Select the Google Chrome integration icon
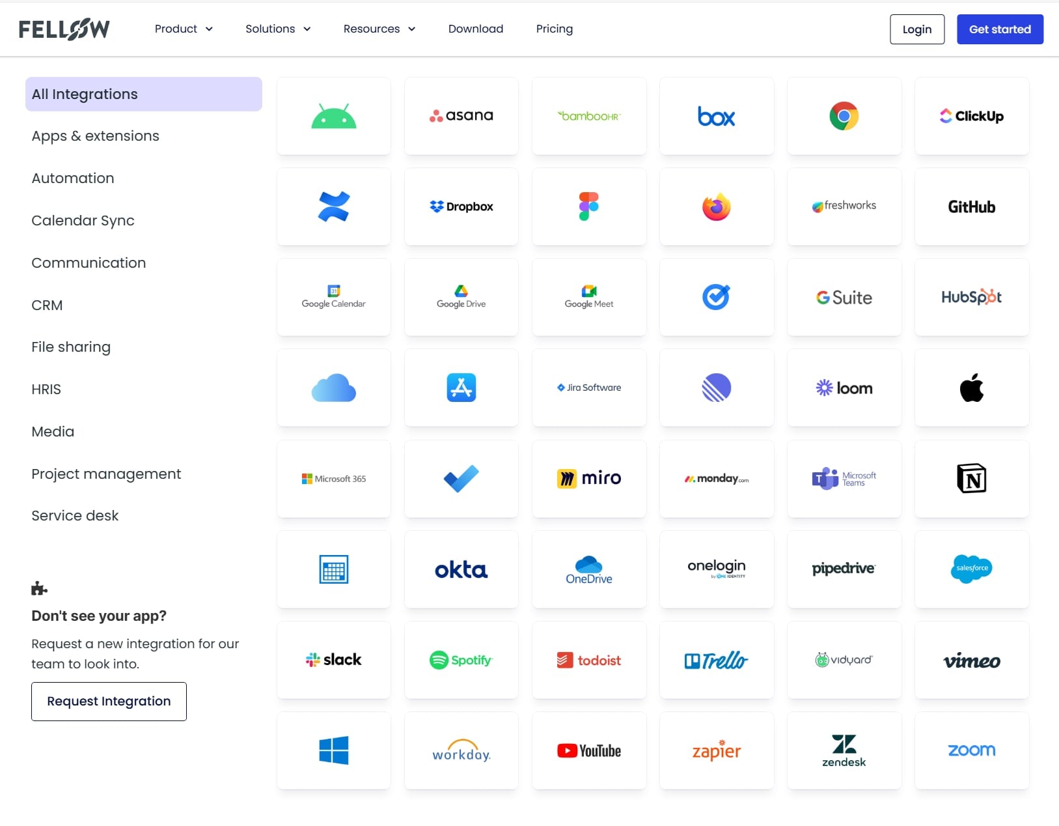This screenshot has height=826, width=1059. 844,116
